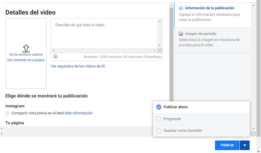The width and height of the screenshot is (261, 153).
Task: Toggle the dropdown arrow next to Publicar
Action: [245, 145]
